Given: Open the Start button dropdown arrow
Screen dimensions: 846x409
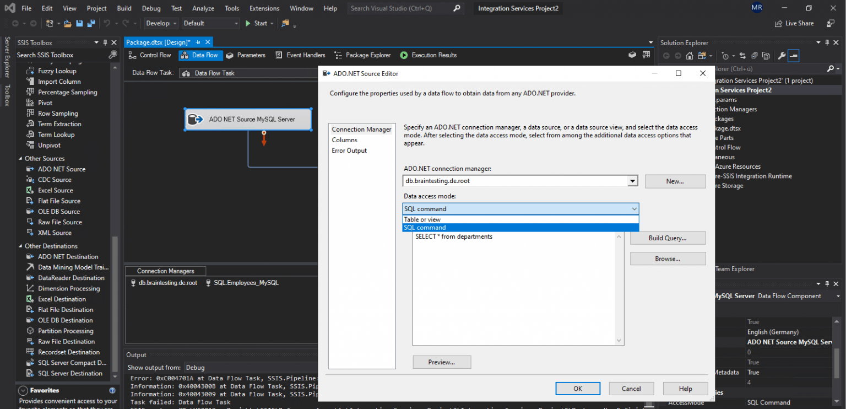Looking at the screenshot, I should [273, 23].
